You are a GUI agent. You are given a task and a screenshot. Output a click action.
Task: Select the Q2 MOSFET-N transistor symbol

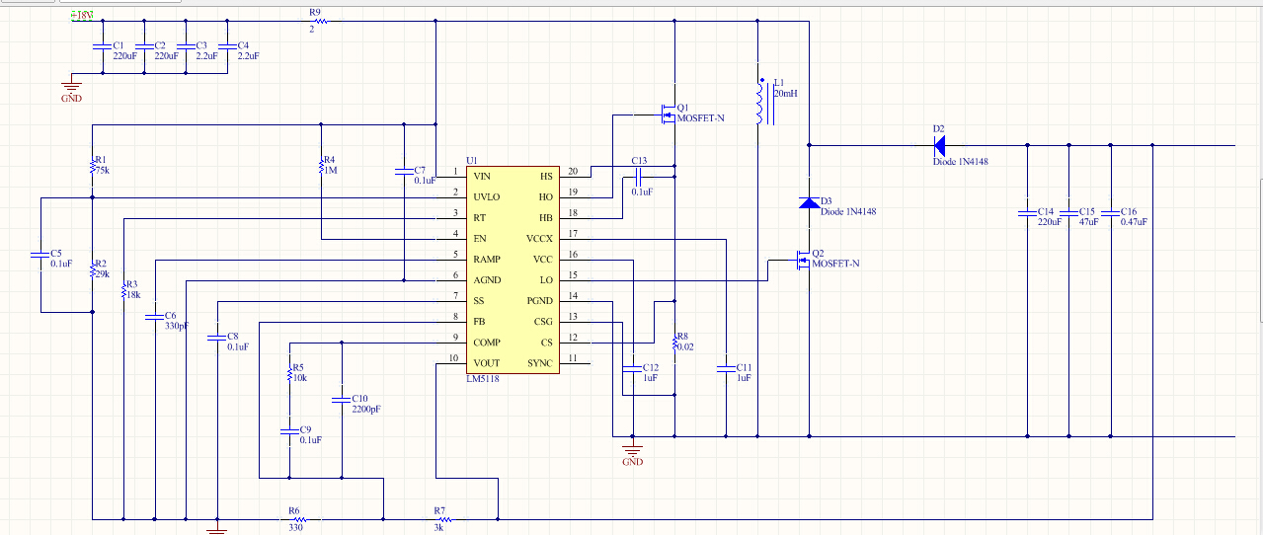pyautogui.click(x=802, y=260)
